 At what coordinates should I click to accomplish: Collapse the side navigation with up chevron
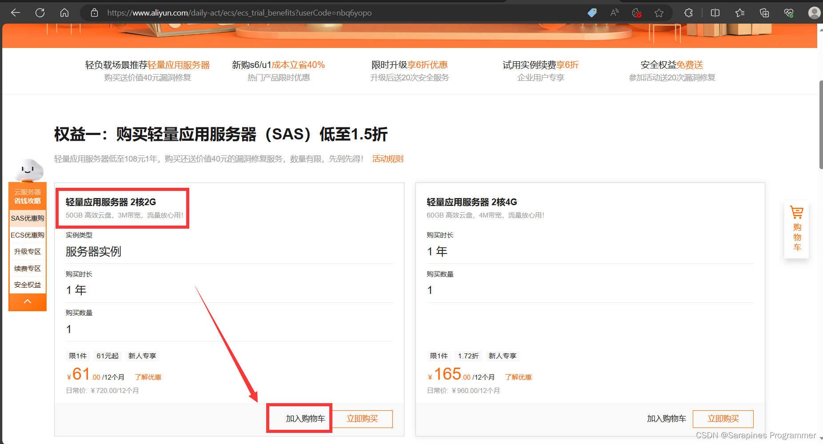(28, 302)
